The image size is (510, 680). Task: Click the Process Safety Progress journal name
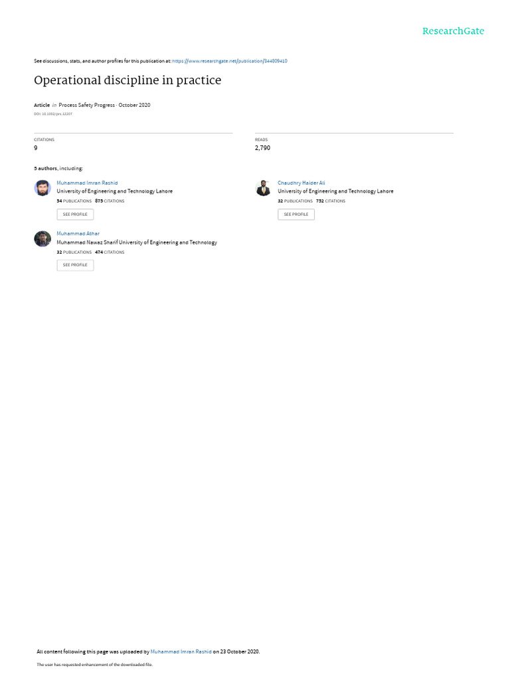pos(87,105)
